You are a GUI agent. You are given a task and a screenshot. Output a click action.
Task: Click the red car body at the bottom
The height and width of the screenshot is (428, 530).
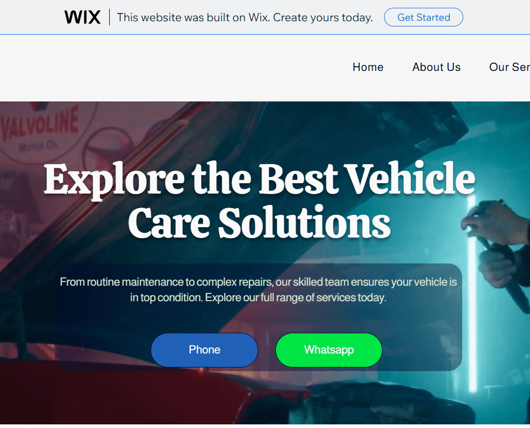(x=135, y=399)
